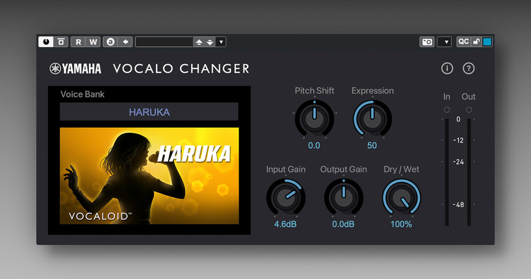Enable Read automation R button

tap(78, 42)
